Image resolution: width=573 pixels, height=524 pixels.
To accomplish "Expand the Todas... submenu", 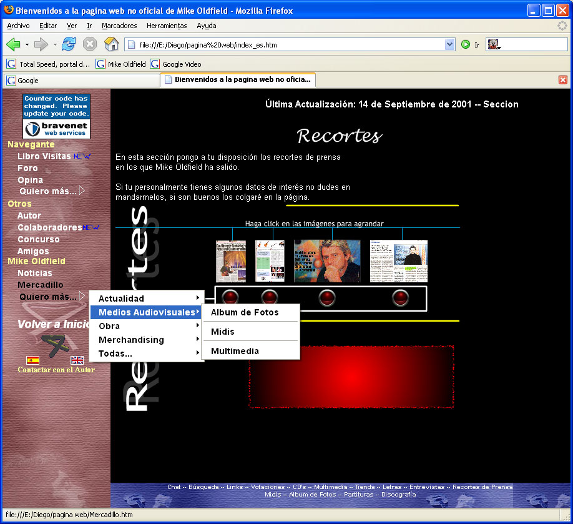I will coord(147,353).
